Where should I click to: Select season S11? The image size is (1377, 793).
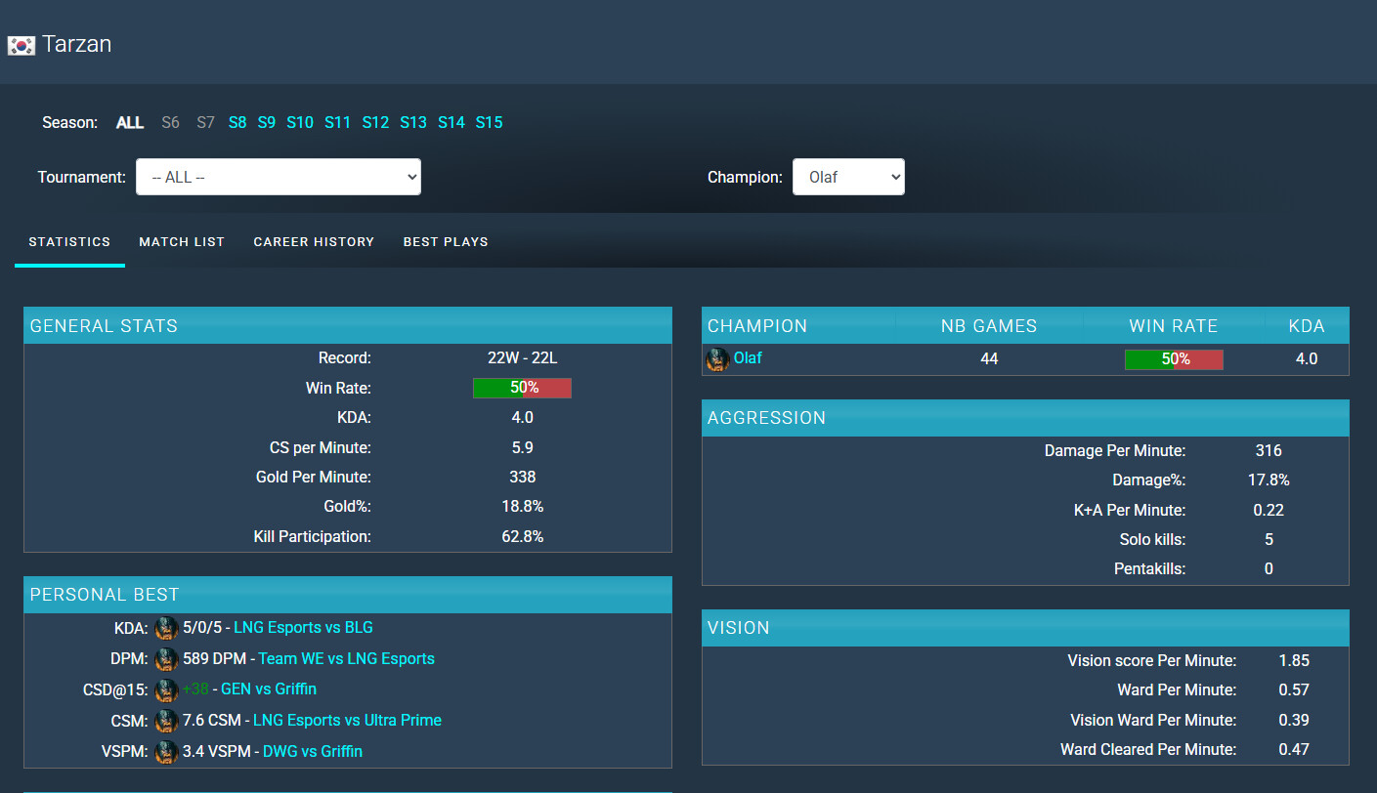click(337, 122)
